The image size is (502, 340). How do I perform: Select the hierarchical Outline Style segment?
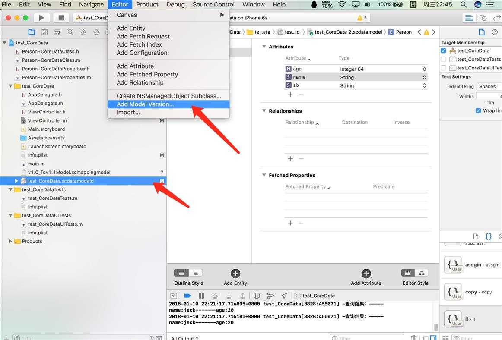196,273
